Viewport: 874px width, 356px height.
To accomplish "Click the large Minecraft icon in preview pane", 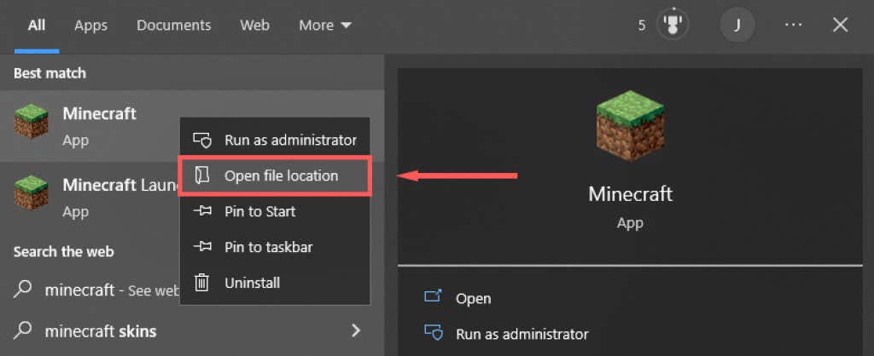I will (x=630, y=126).
